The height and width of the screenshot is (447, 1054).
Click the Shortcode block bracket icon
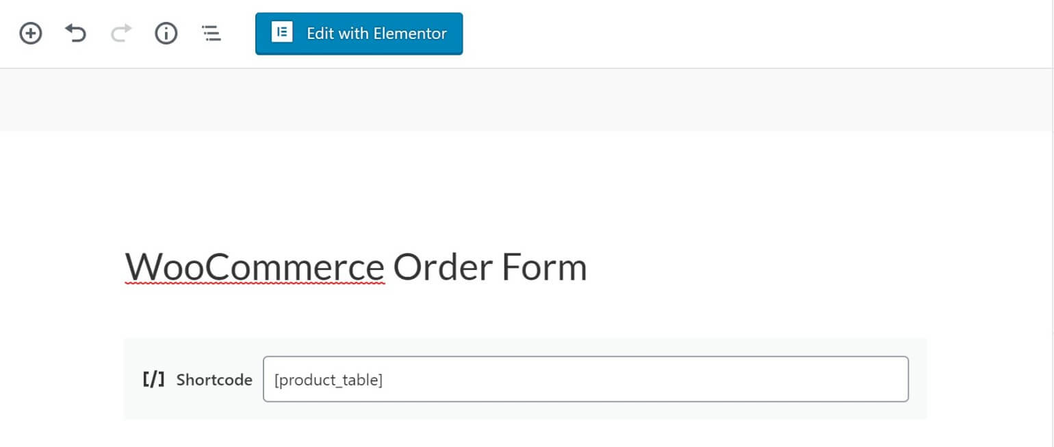click(153, 379)
